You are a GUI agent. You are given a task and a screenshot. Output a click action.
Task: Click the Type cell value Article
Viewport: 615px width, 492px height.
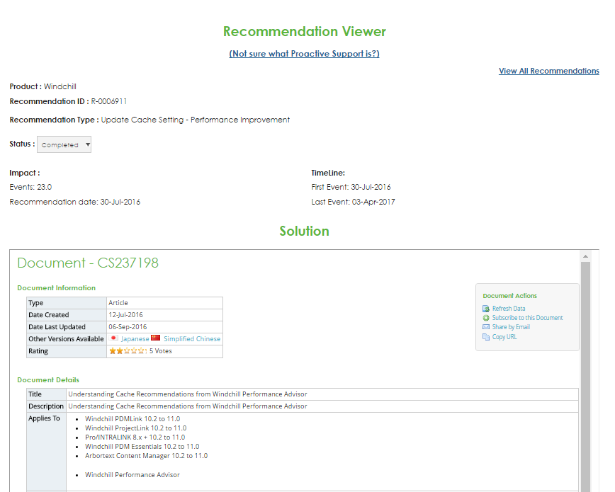point(118,303)
